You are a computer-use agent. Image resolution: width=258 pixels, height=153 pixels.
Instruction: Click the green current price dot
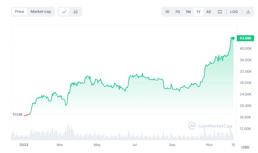pyautogui.click(x=233, y=38)
